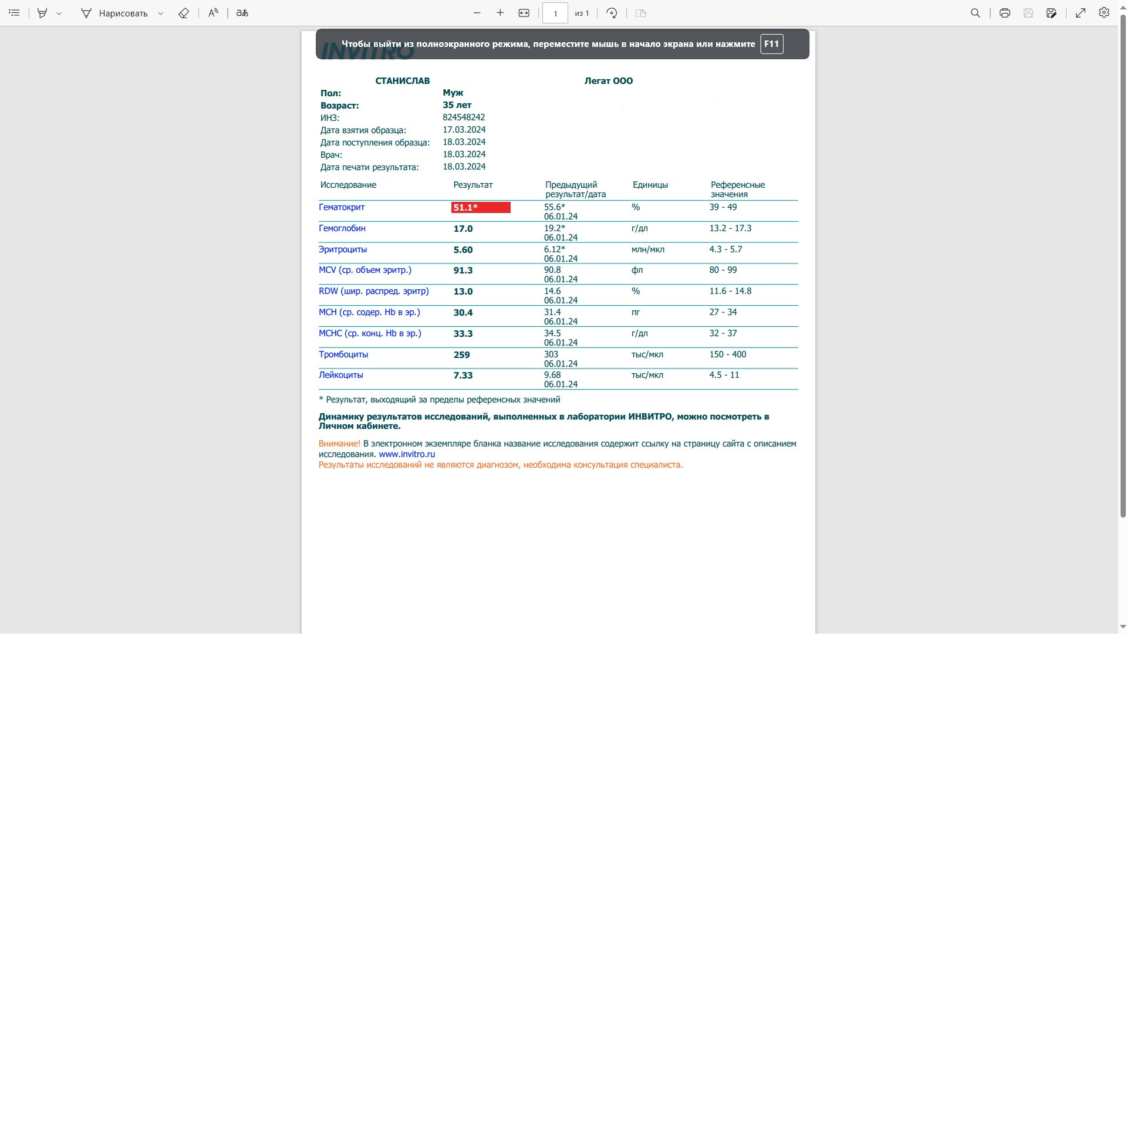The image size is (1127, 1136).
Task: Open the search in document tool
Action: pos(975,13)
